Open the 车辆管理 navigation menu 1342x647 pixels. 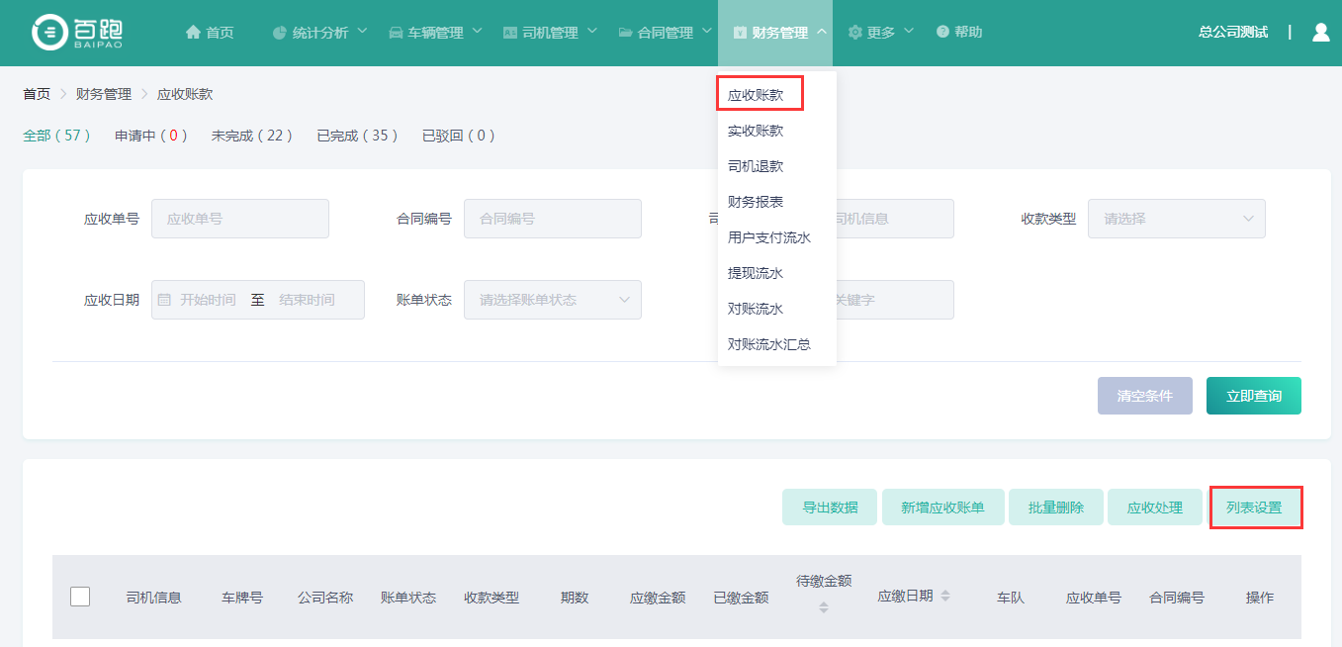[x=435, y=33]
